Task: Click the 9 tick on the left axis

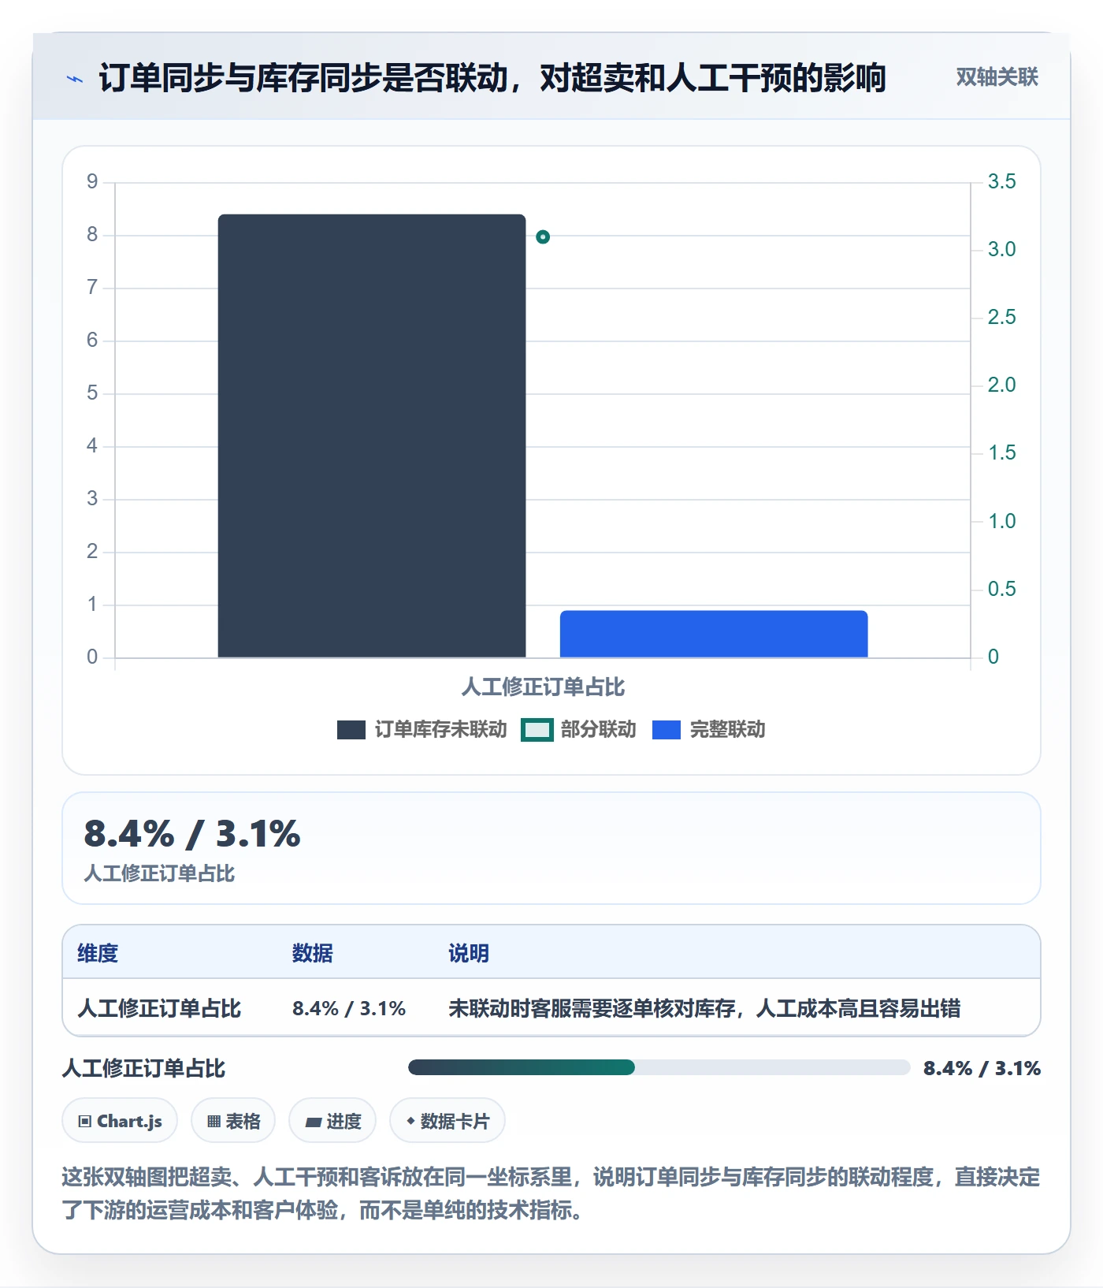Action: (x=92, y=181)
